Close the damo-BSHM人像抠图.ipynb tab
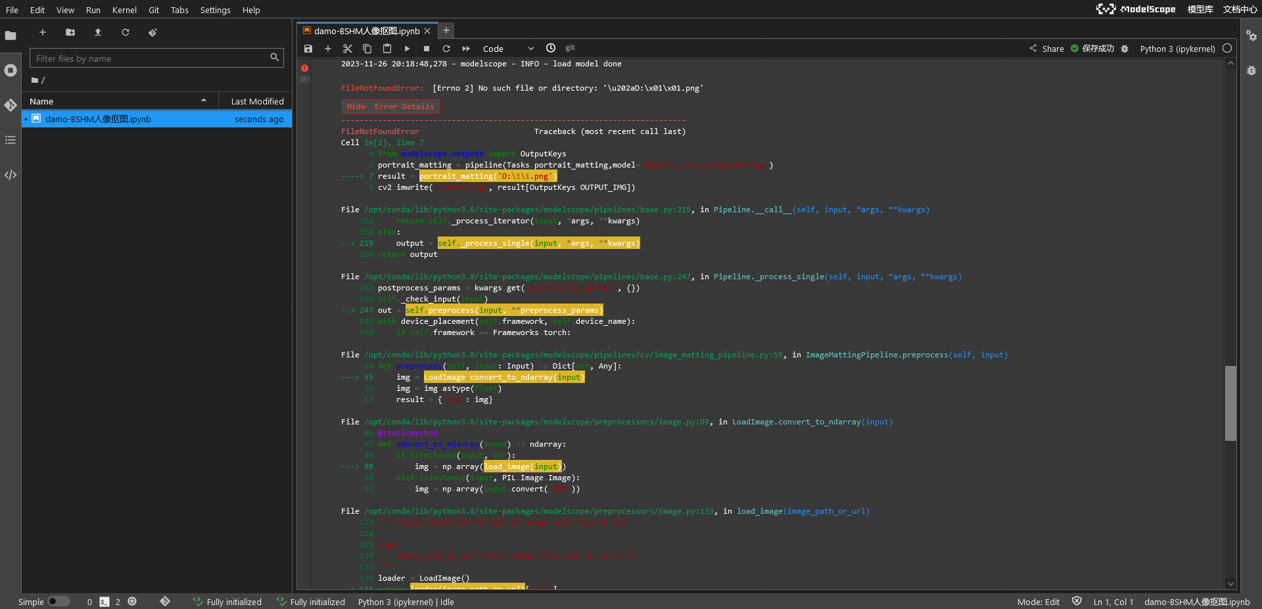The width and height of the screenshot is (1262, 609). pyautogui.click(x=427, y=31)
